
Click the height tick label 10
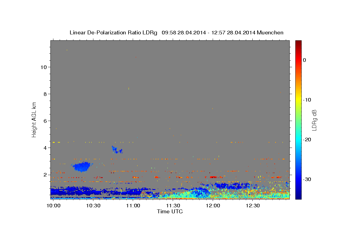44,67
